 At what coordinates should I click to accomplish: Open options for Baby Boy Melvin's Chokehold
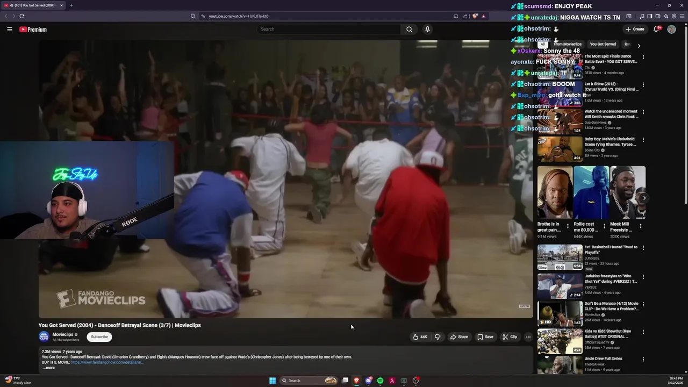643,140
